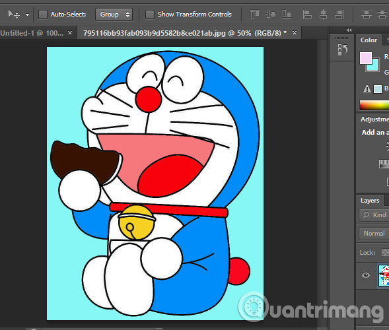
Task: Click the vertical scrollbar of the canvas
Action: tap(322, 183)
